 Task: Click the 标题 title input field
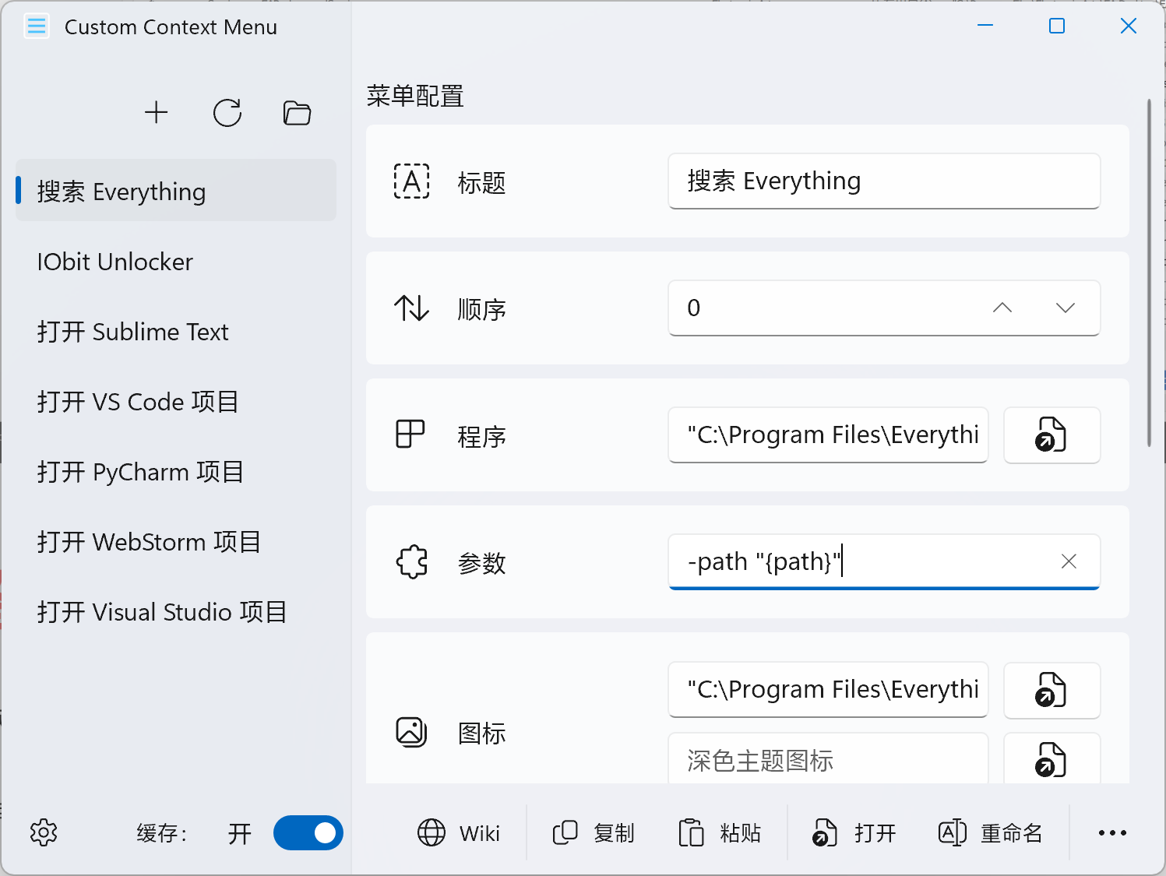pos(883,181)
